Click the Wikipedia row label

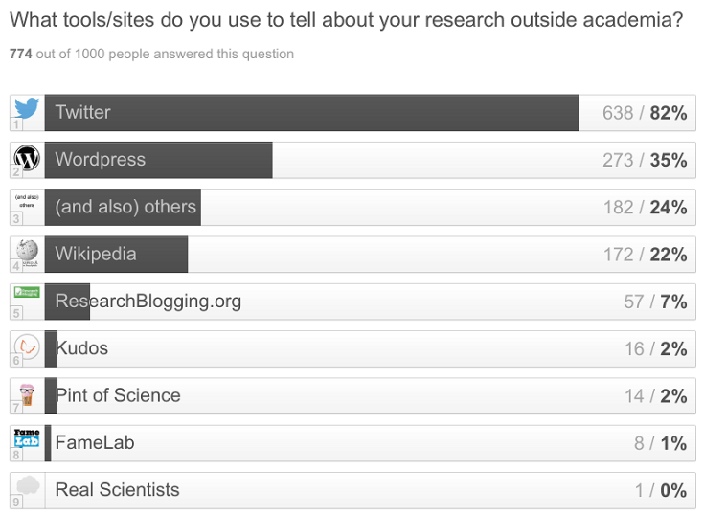[96, 255]
